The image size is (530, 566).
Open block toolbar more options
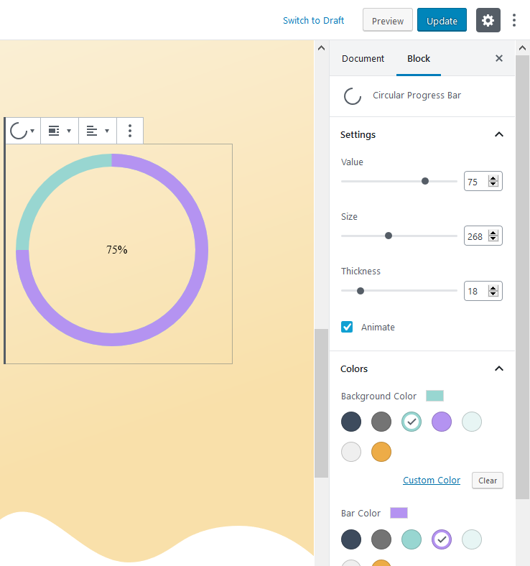click(x=130, y=131)
